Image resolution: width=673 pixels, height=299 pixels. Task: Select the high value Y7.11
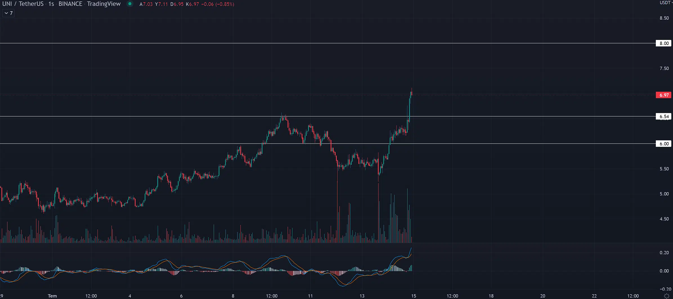point(161,4)
